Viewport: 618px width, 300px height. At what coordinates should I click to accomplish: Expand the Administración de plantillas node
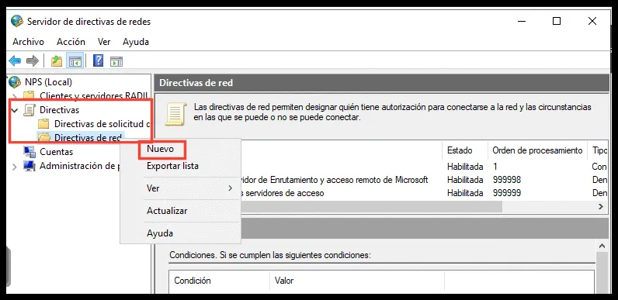[15, 167]
